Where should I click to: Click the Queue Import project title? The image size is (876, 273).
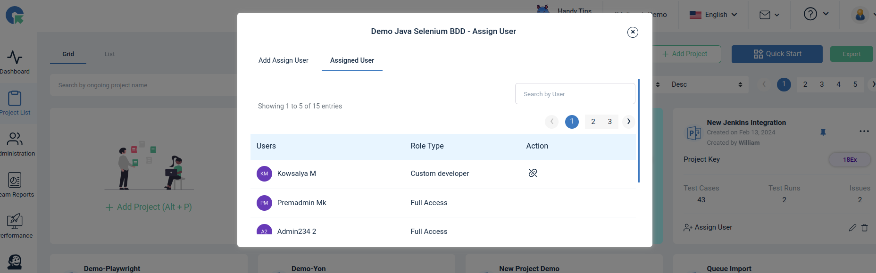tap(729, 268)
